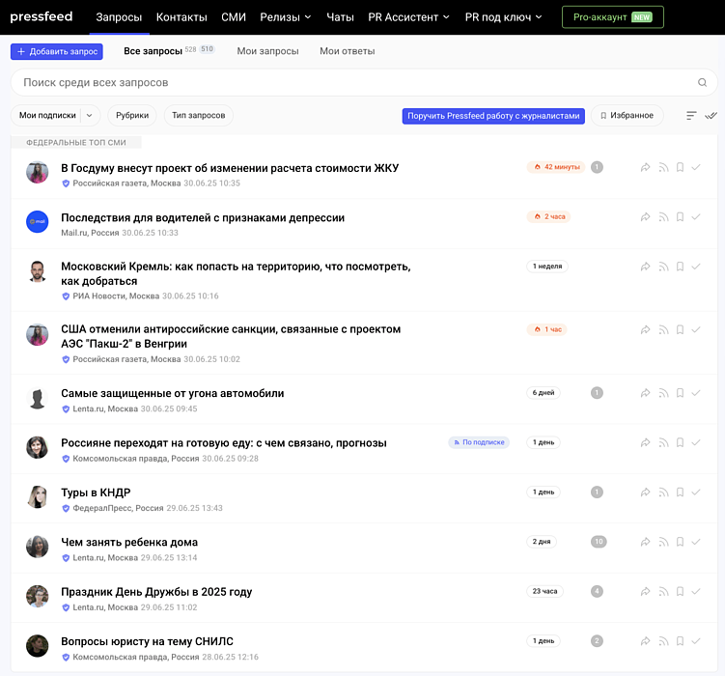Subscribe to Mail.ru request RSS icon
The image size is (725, 676).
[663, 217]
